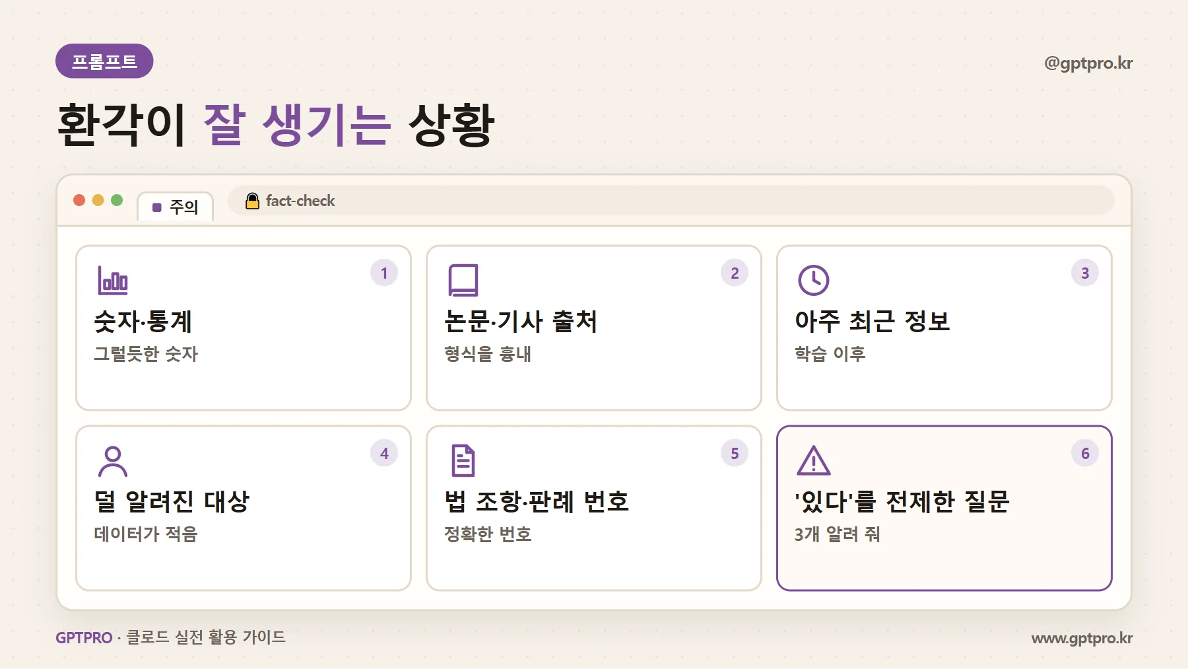
Task: Click the 덜 알려진 대상 card title
Action: click(x=172, y=502)
